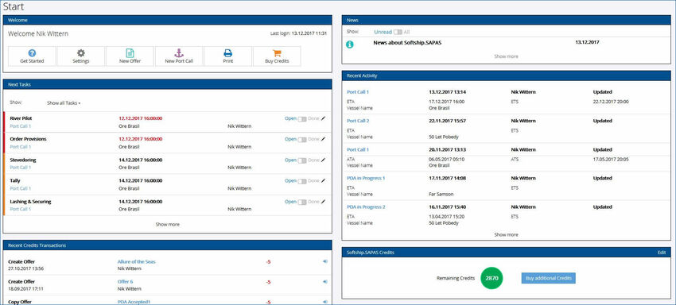Open the PDA Accepted1 link
Viewport: 676px width, 305px height.
click(134, 302)
